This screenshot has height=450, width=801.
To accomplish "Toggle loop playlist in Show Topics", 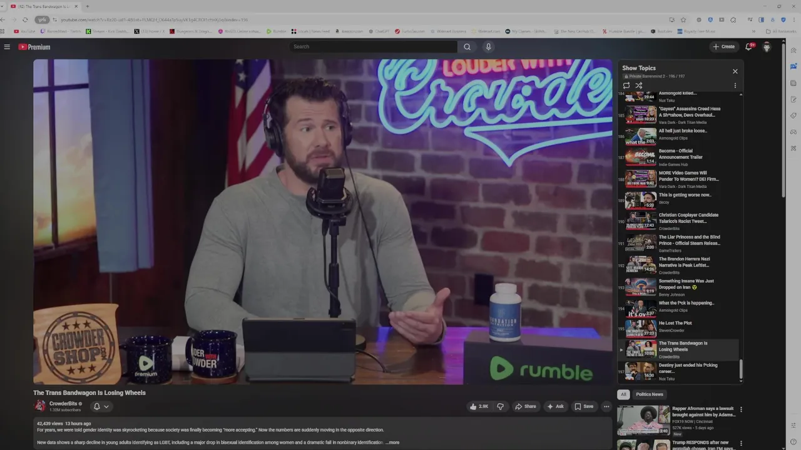I will pos(626,86).
